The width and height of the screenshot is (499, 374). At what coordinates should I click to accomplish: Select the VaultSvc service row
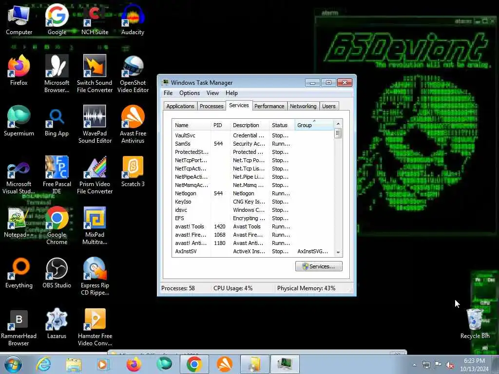(x=253, y=135)
